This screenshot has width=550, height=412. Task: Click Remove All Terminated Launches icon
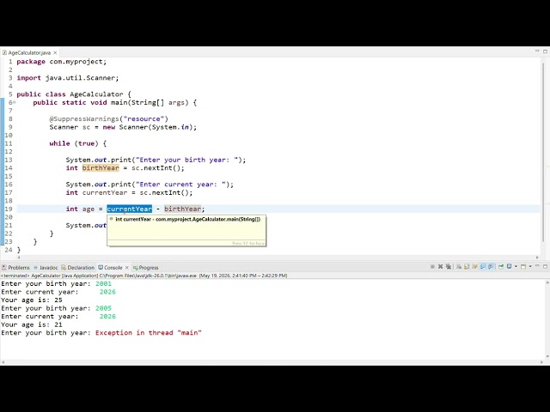[x=449, y=267]
